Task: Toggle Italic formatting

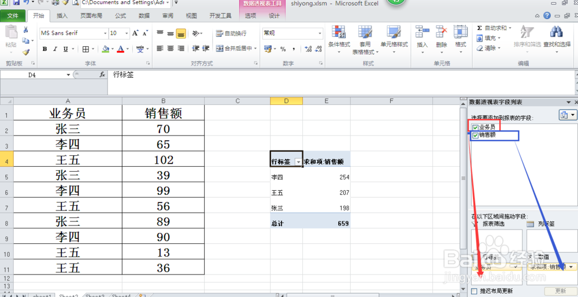Action: click(x=55, y=49)
